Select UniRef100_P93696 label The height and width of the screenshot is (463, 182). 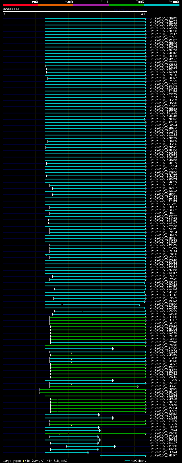pyautogui.click(x=163, y=314)
